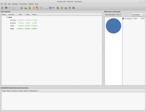
Task: Open the Scheduler/template manager icon
Action: coord(33,8)
